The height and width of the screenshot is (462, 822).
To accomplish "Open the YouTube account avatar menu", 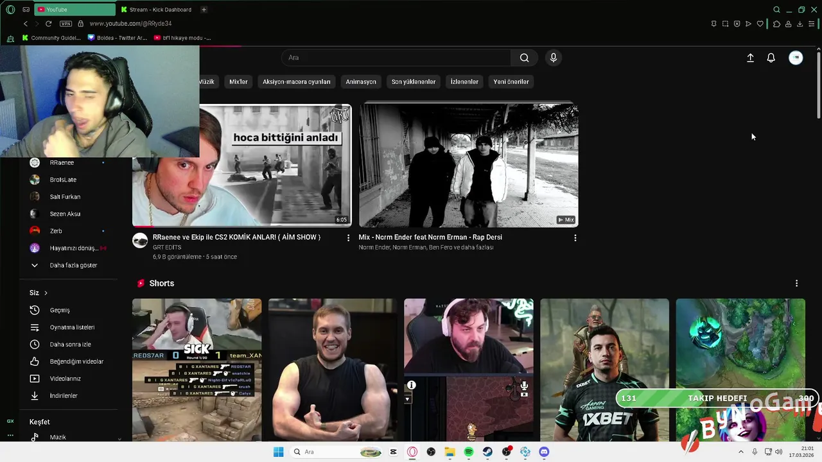I will tap(796, 58).
